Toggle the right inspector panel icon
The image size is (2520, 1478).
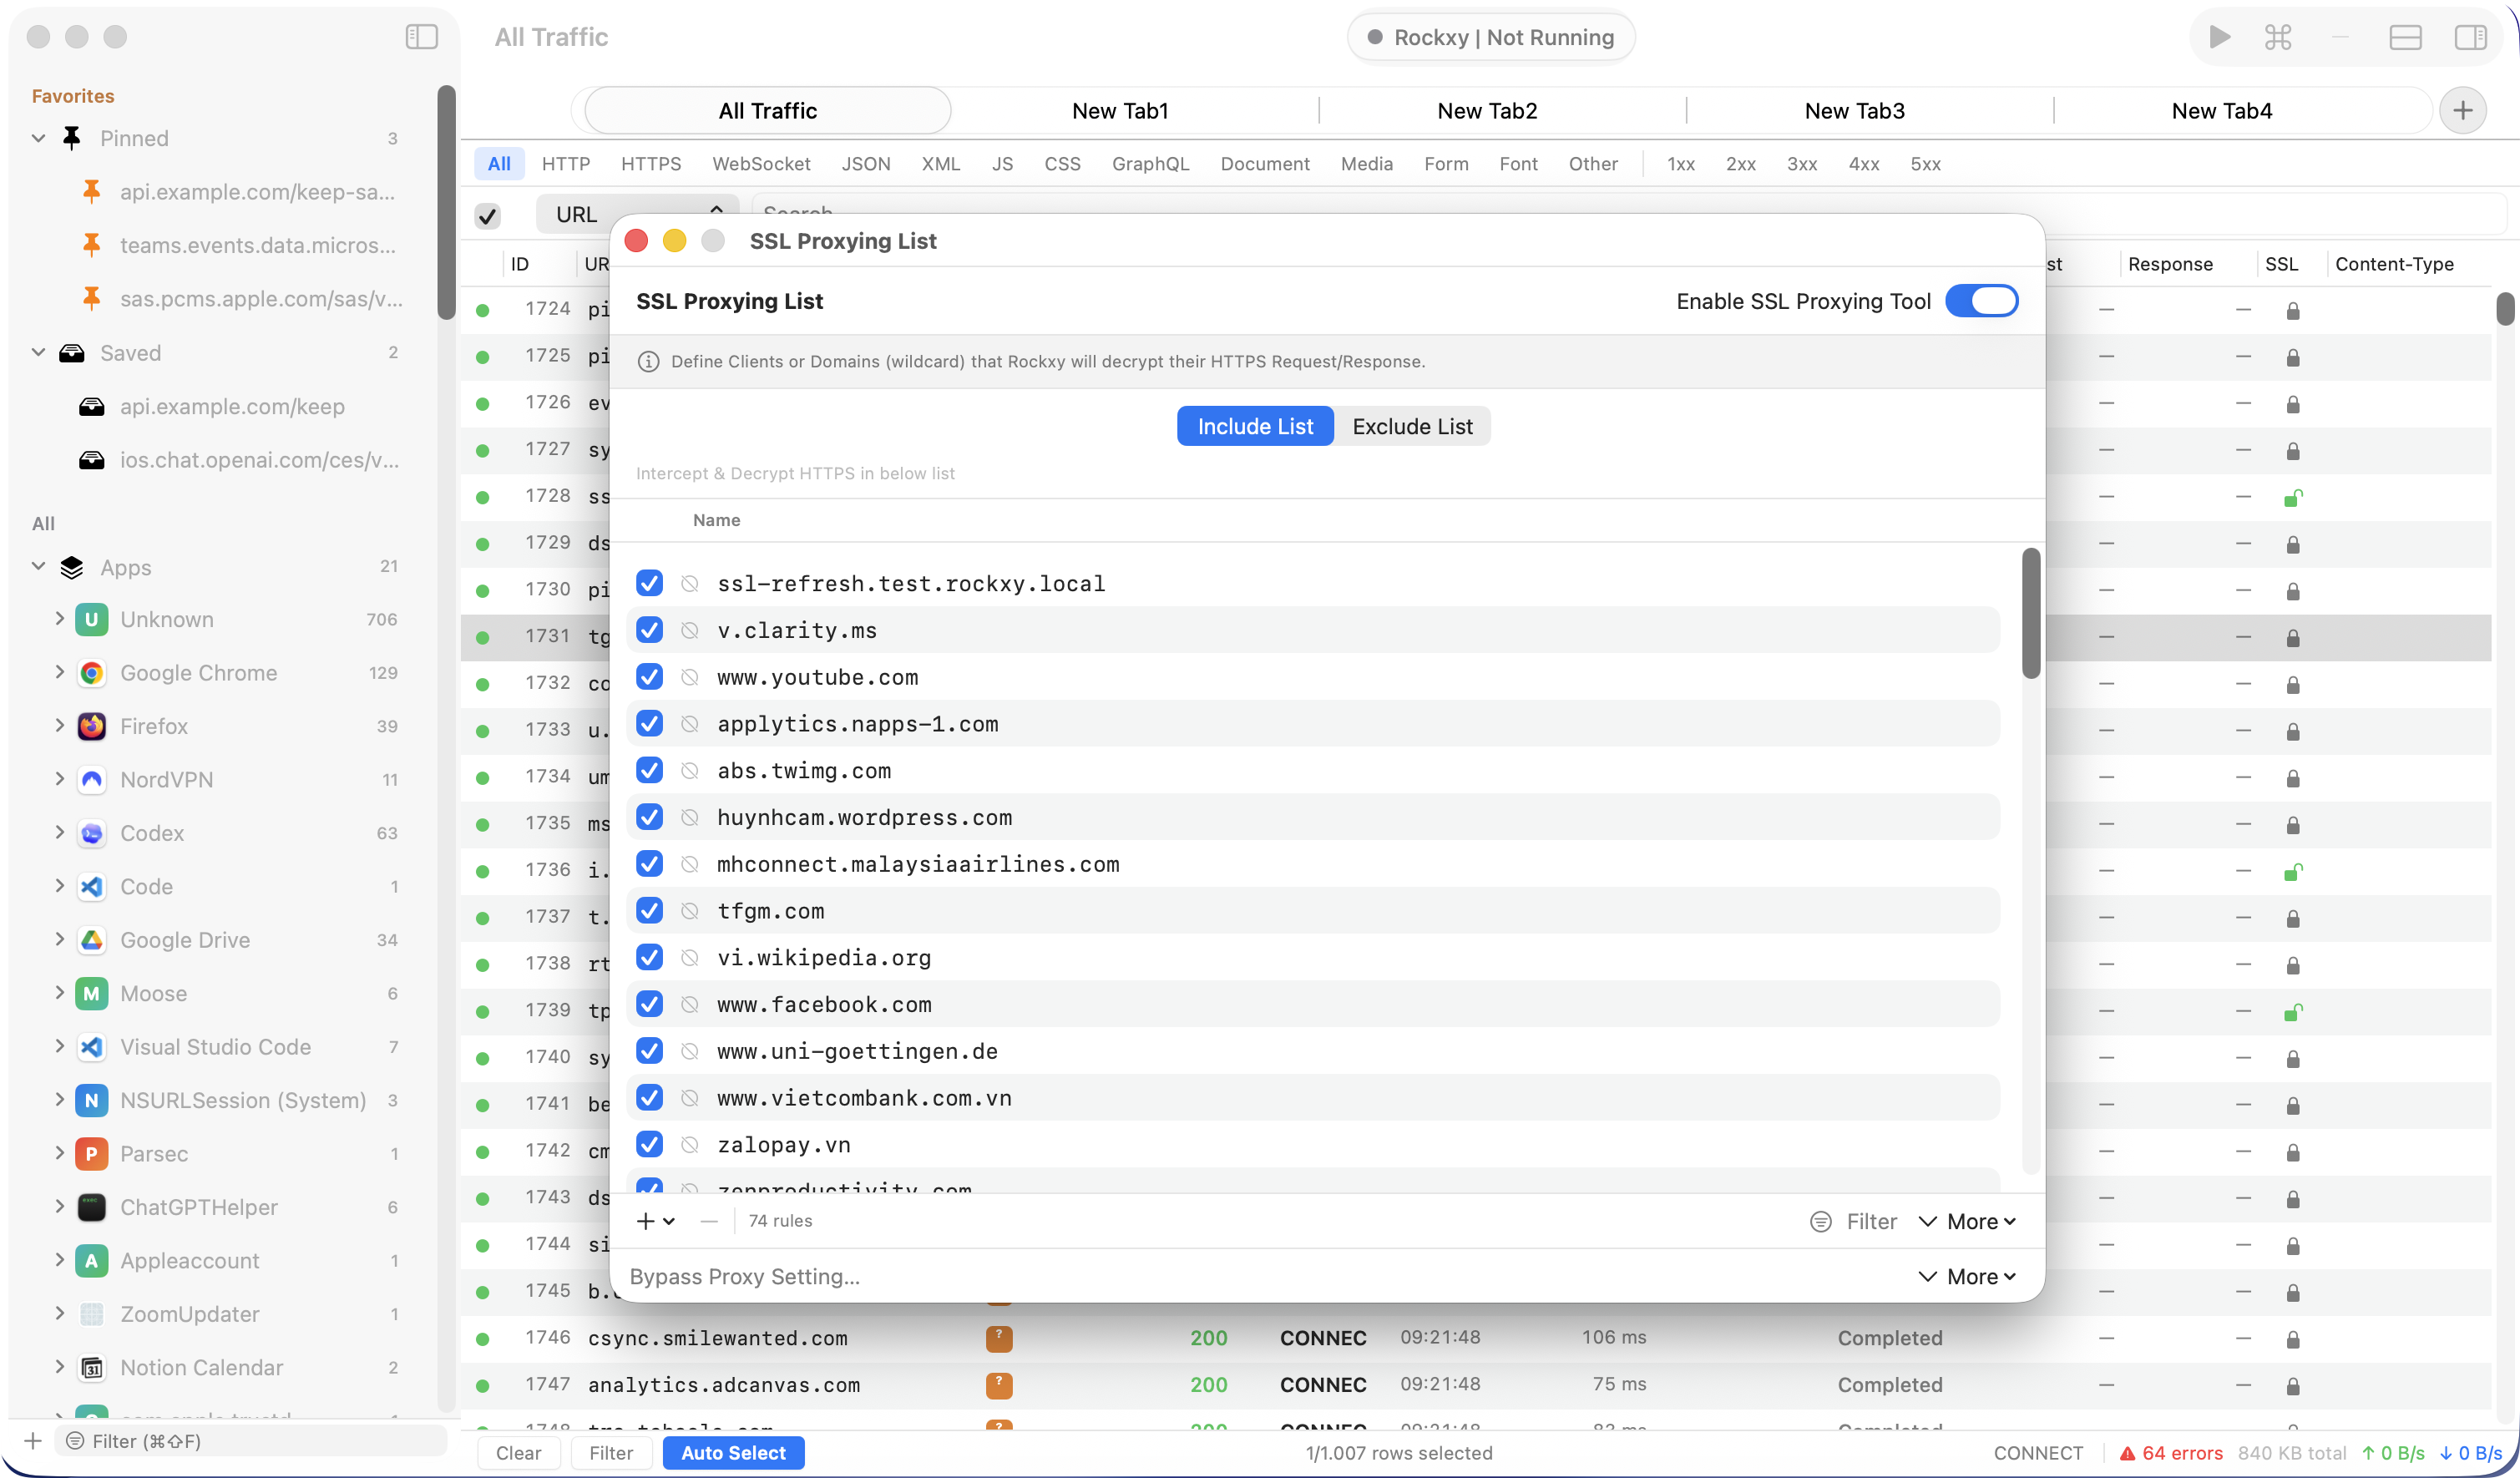[x=2470, y=37]
